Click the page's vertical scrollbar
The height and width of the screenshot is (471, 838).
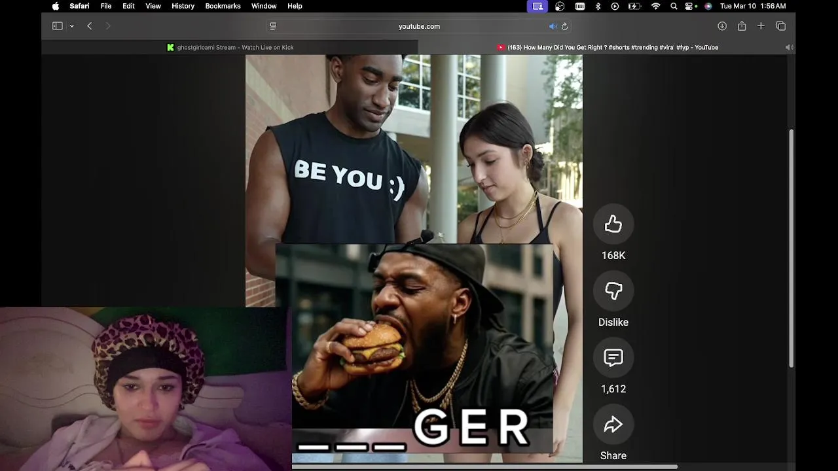click(792, 249)
